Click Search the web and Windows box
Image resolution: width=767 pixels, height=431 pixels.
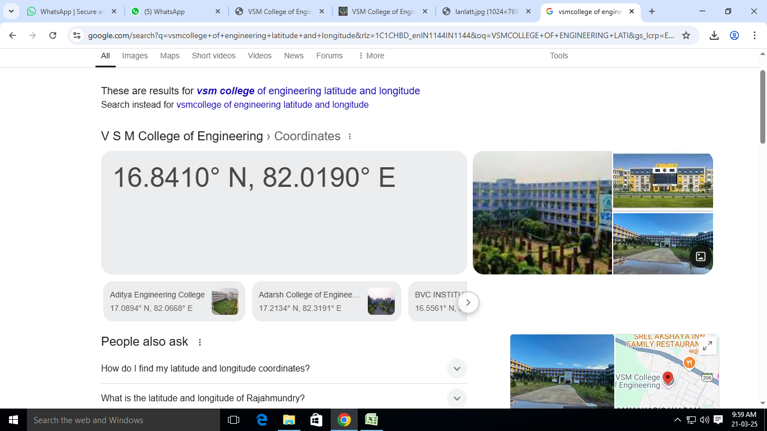(124, 420)
